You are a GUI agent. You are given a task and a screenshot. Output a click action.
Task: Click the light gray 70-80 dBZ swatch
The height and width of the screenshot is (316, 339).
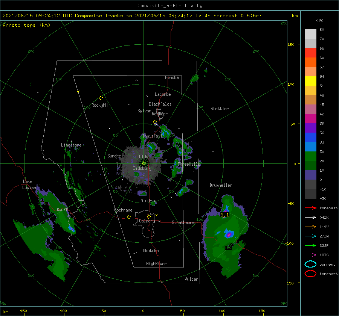tap(310, 34)
